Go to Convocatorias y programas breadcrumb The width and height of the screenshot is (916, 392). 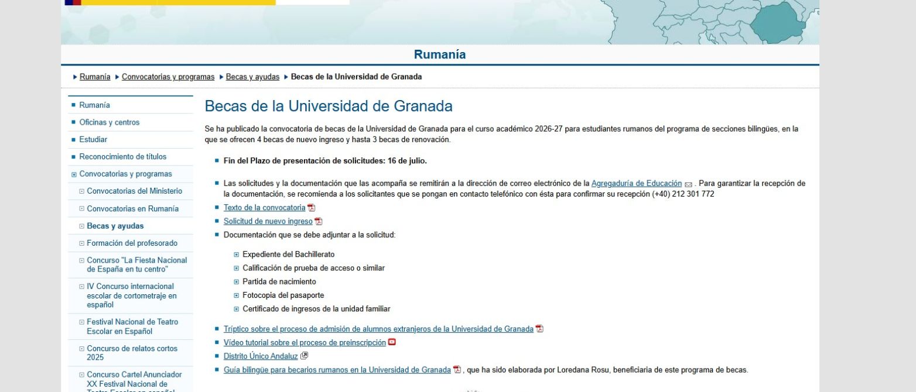[168, 77]
